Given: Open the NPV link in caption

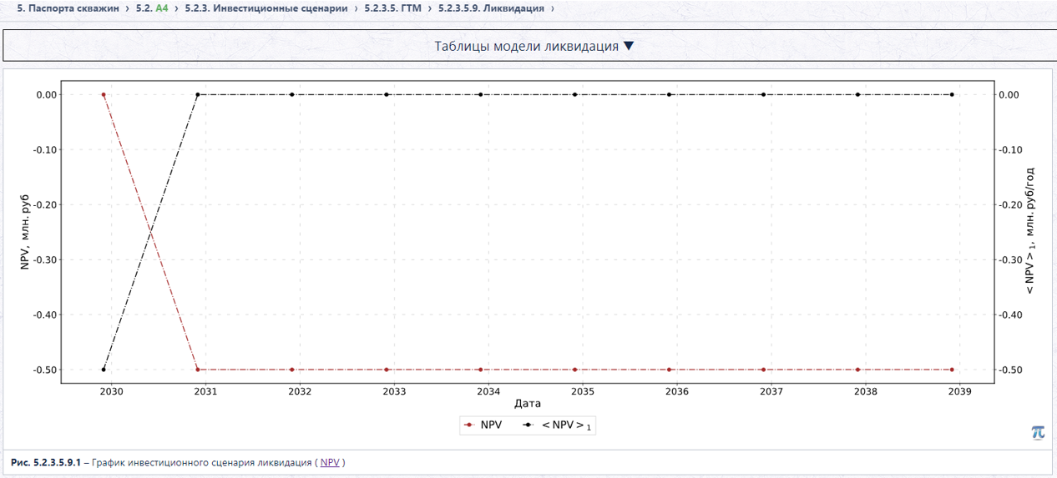Looking at the screenshot, I should [330, 462].
